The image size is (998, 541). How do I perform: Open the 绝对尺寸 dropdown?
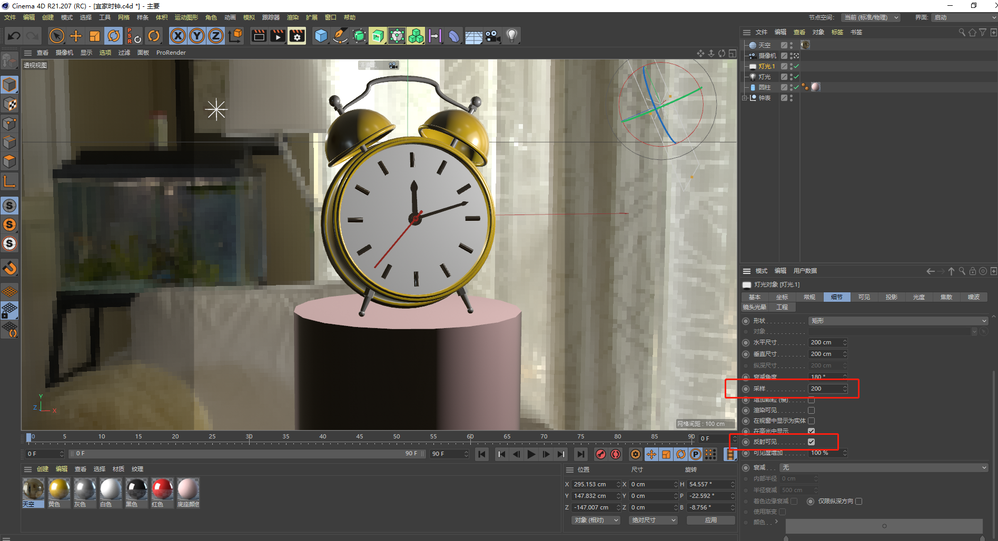(653, 520)
